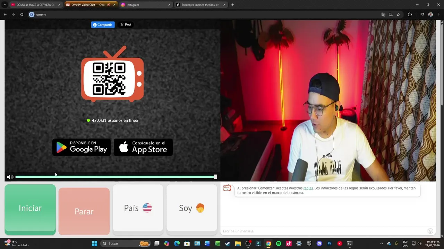Open Word from the taskbar

click(207, 243)
